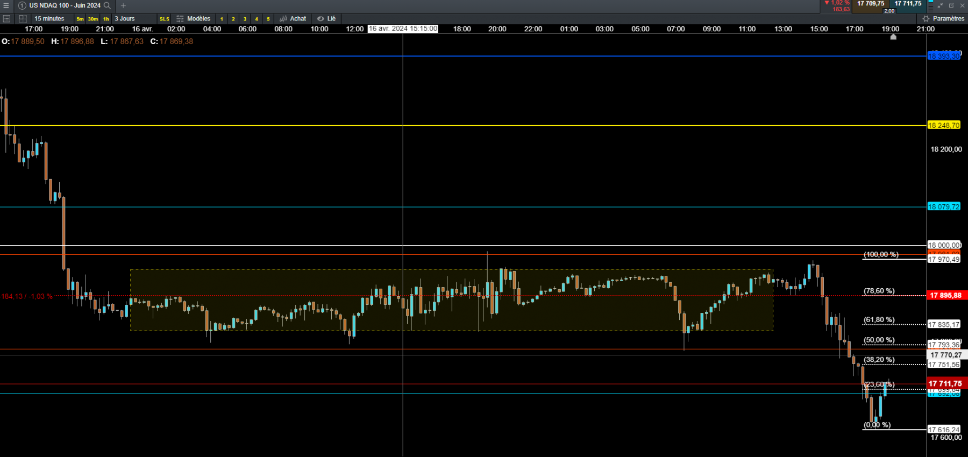The height and width of the screenshot is (457, 968).
Task: Expand the Modèles templates dropdown
Action: coord(198,18)
